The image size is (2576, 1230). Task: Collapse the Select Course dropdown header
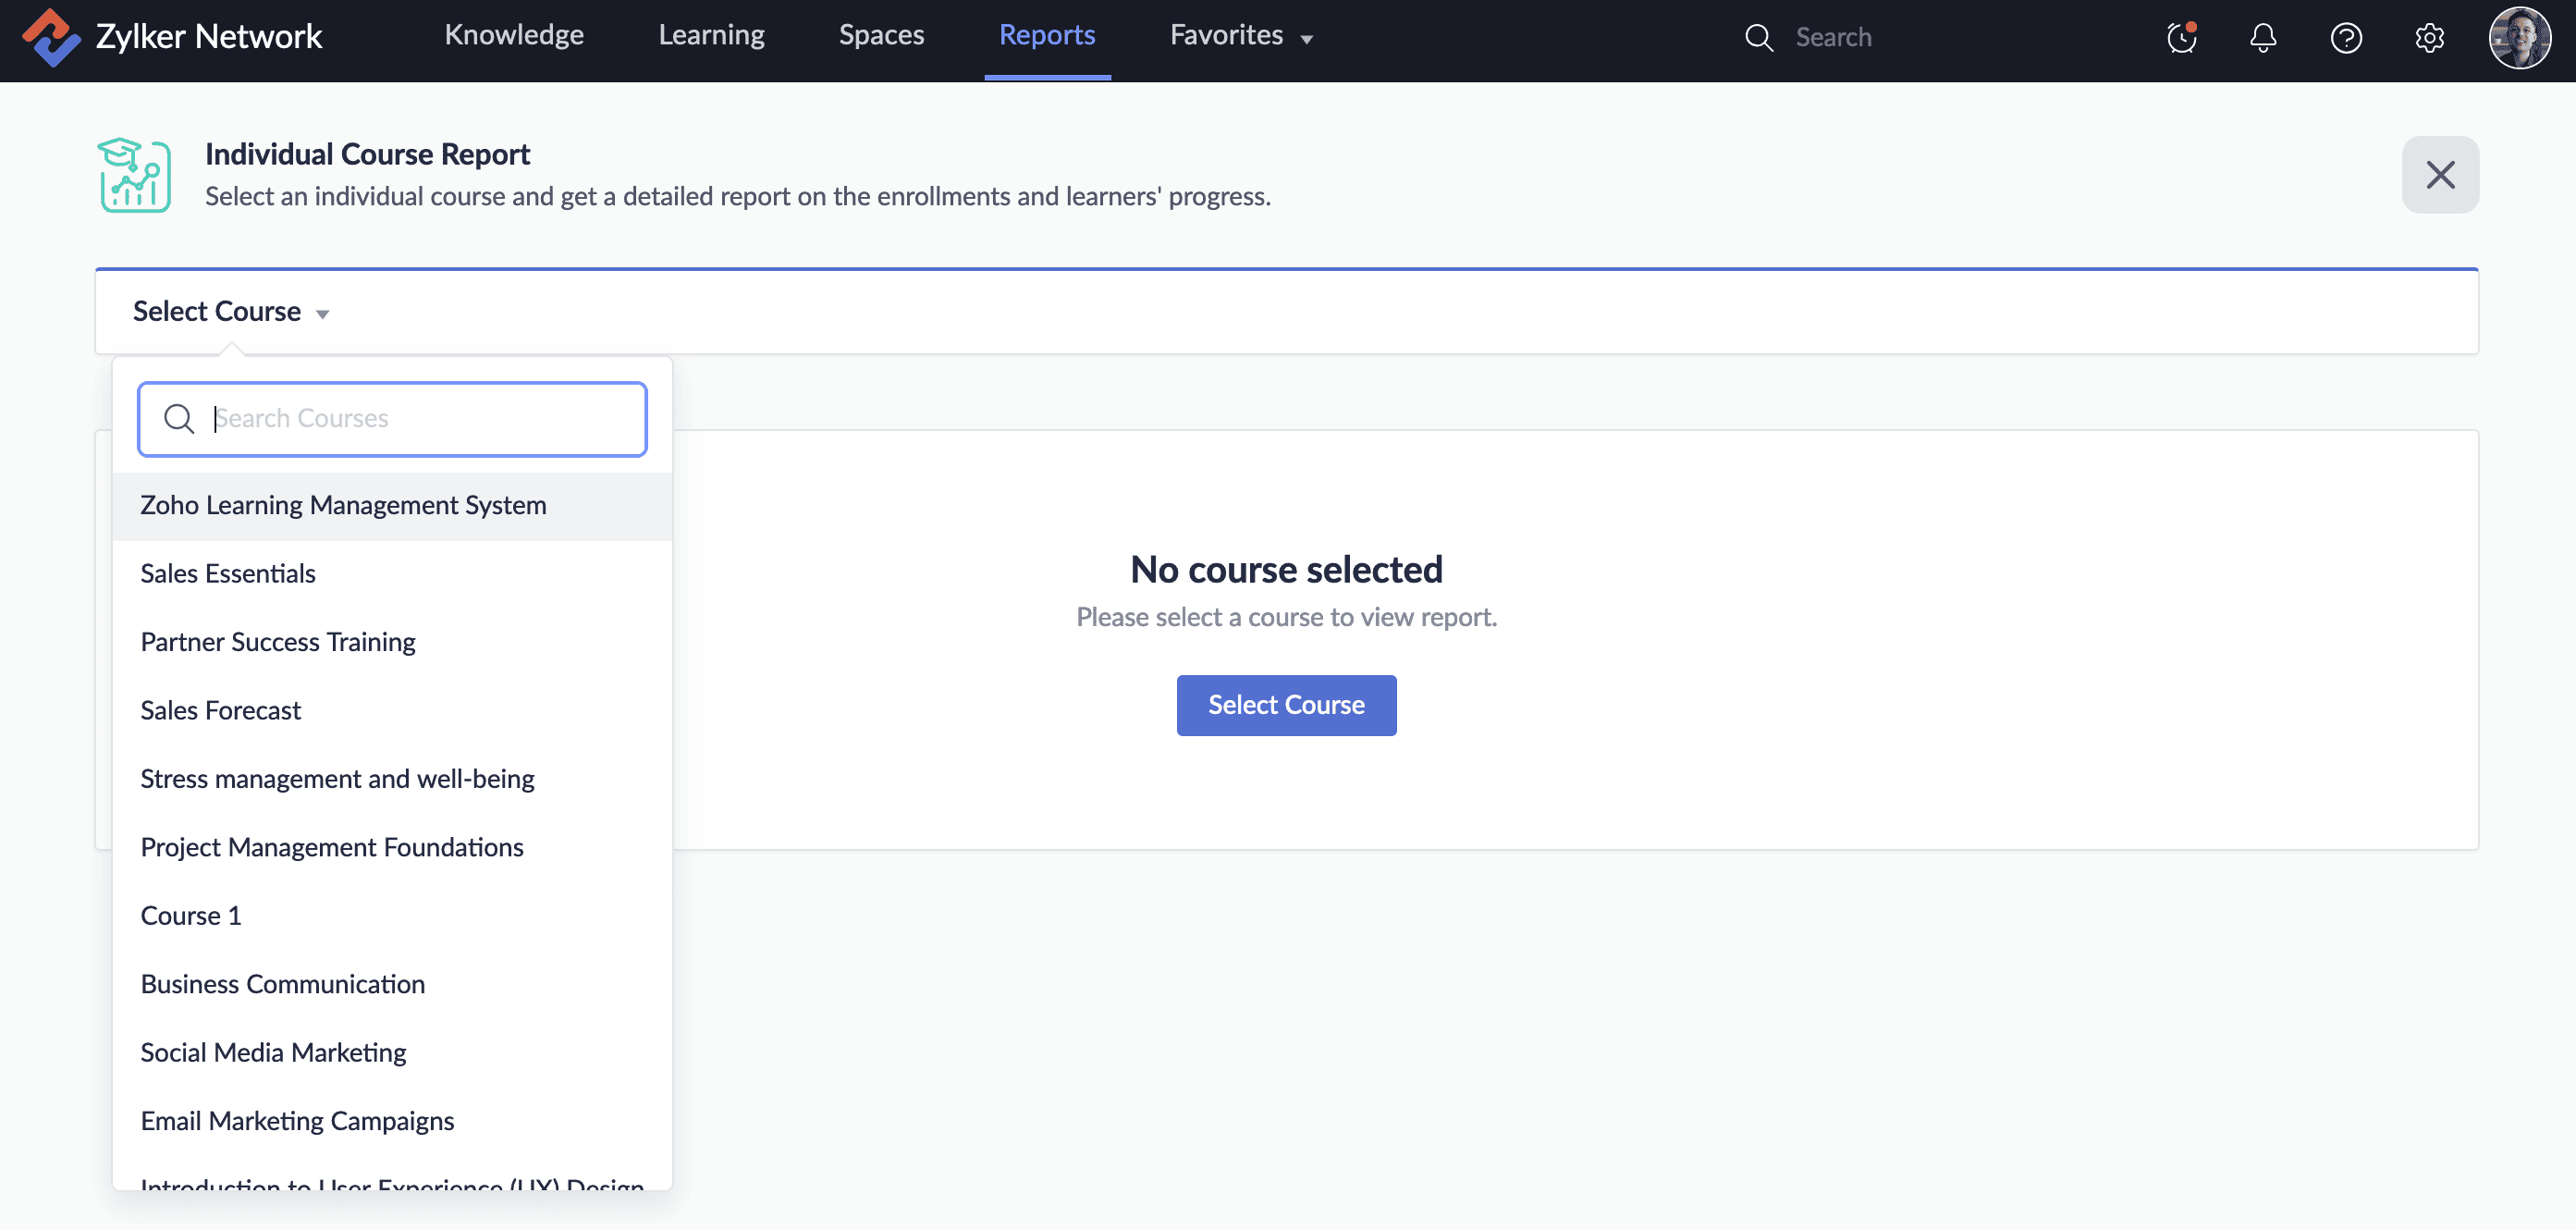click(x=231, y=312)
